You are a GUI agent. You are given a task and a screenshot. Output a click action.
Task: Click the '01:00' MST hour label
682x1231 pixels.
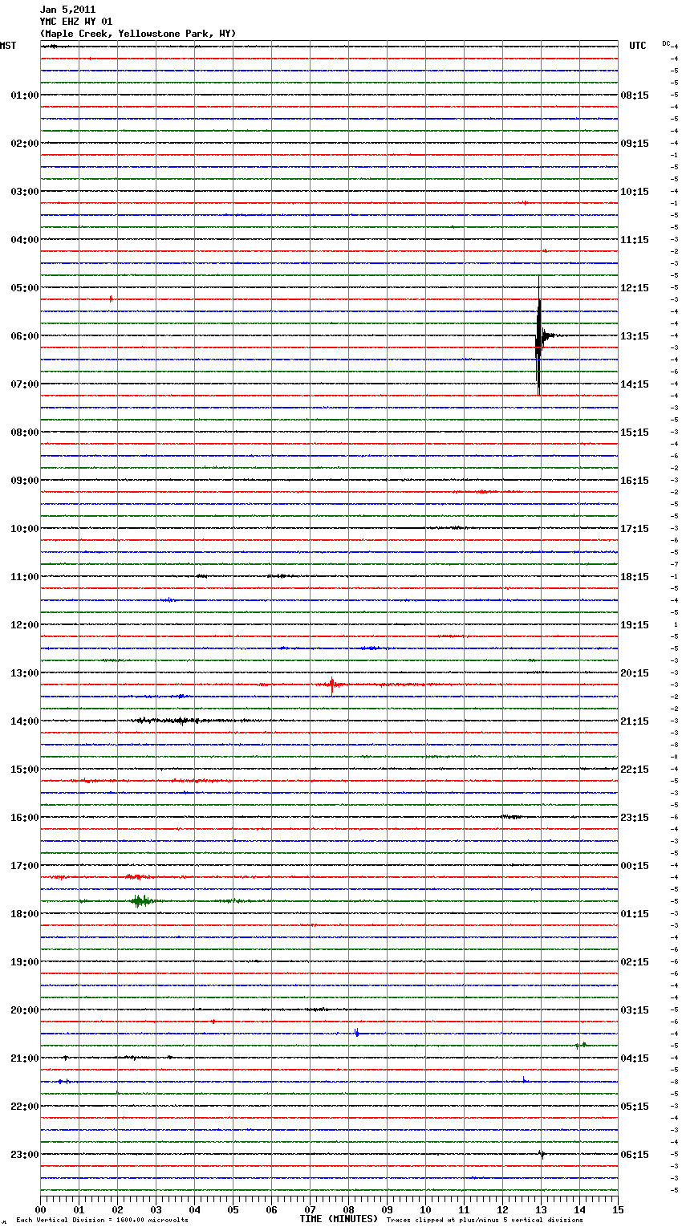coord(25,95)
